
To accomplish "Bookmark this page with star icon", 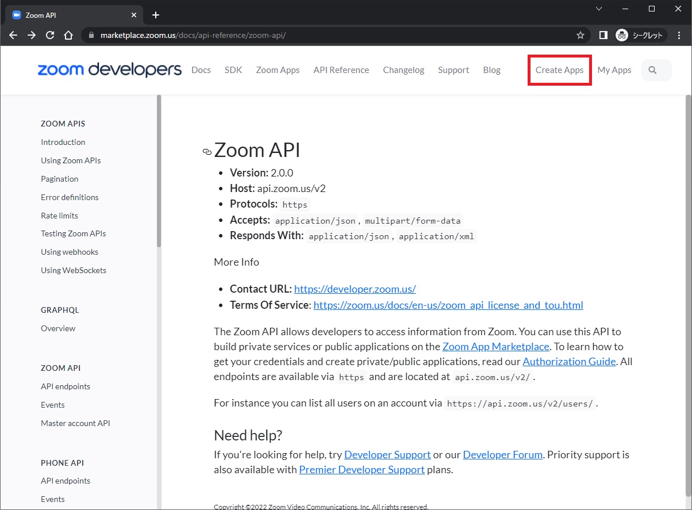I will pyautogui.click(x=580, y=35).
